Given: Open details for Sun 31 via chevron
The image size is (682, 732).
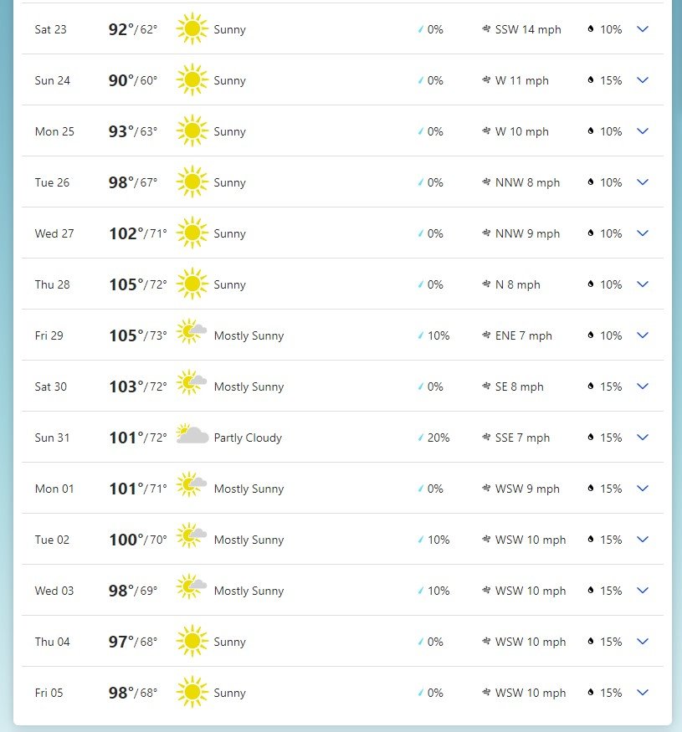Looking at the screenshot, I should tap(643, 437).
